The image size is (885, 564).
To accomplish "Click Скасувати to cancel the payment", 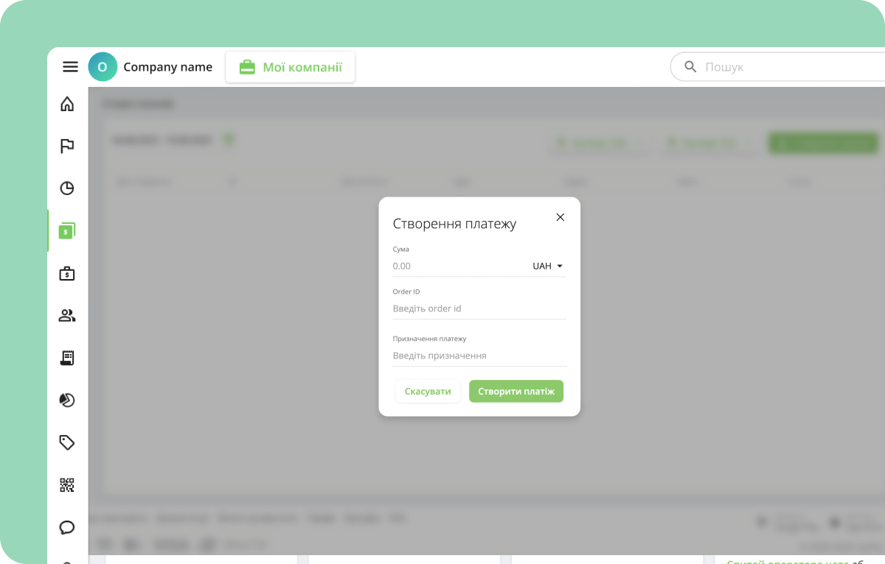I will pos(428,391).
